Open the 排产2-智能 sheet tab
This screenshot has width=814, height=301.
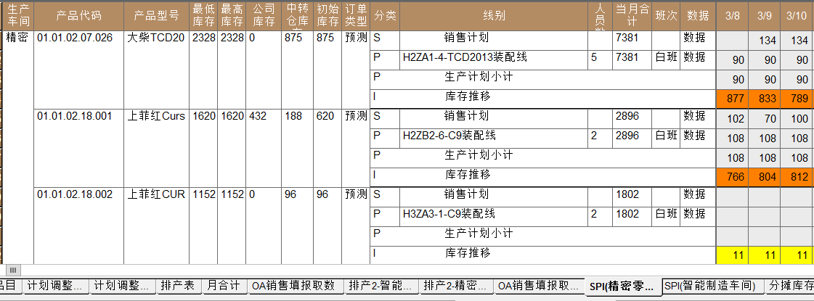point(380,286)
